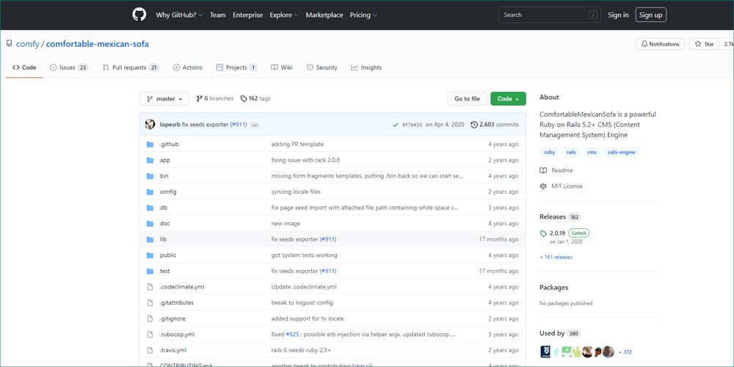Screen dimensions: 734x367
Task: Switch to the Actions tab
Action: click(188, 68)
